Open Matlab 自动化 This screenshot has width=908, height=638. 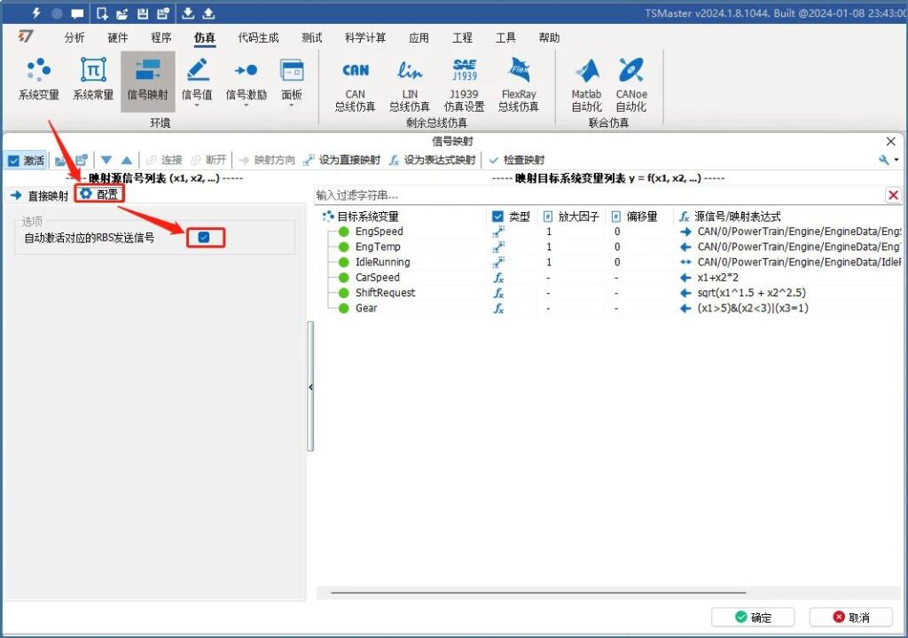click(x=585, y=82)
